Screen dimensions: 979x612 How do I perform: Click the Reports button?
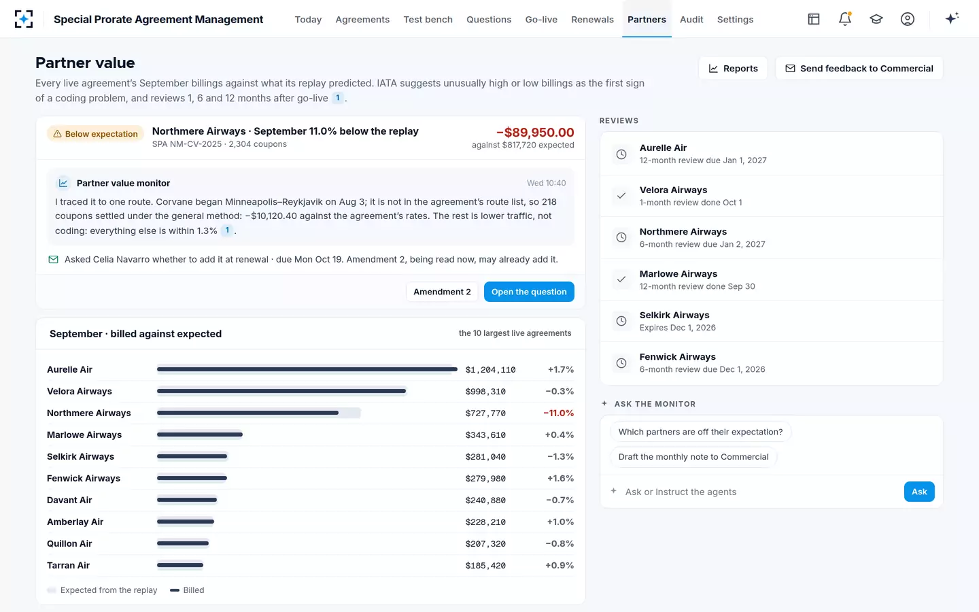click(733, 68)
